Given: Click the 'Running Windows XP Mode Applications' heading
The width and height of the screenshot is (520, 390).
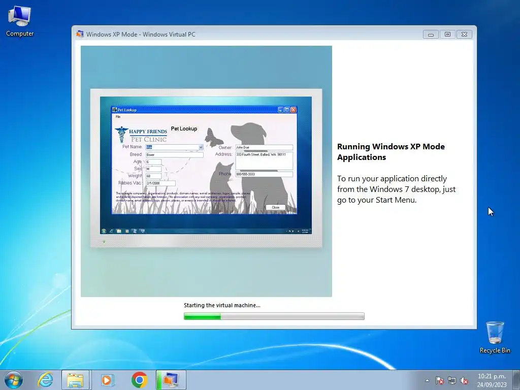Looking at the screenshot, I should [391, 152].
